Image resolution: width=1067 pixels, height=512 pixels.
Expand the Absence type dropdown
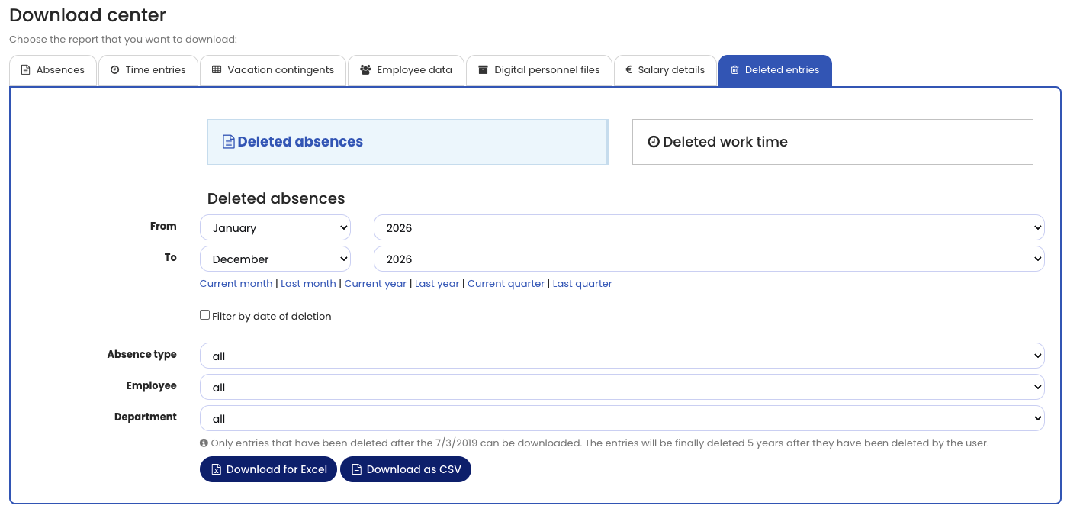(622, 356)
